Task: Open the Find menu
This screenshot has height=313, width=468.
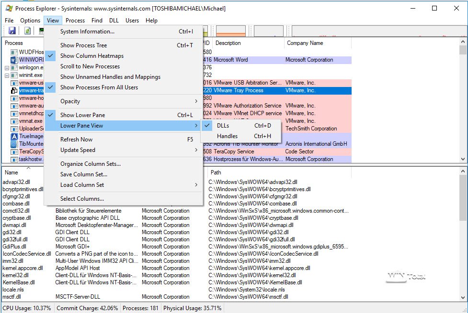Action: click(97, 20)
